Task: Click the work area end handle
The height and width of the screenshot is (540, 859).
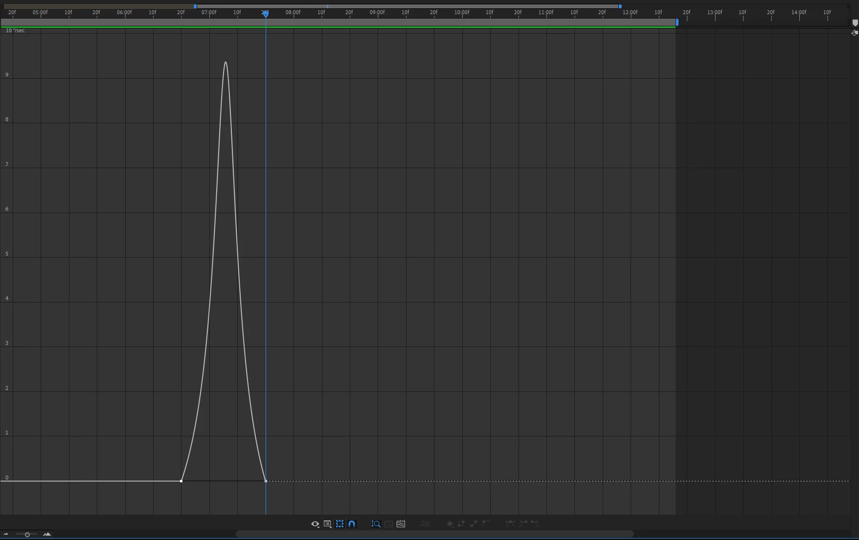Action: (x=677, y=22)
